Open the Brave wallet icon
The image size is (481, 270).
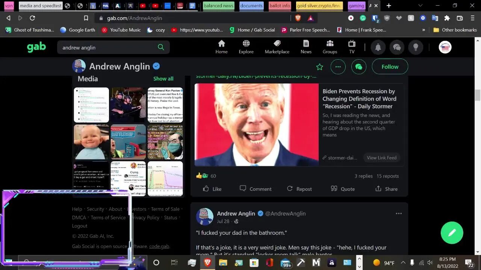click(460, 18)
